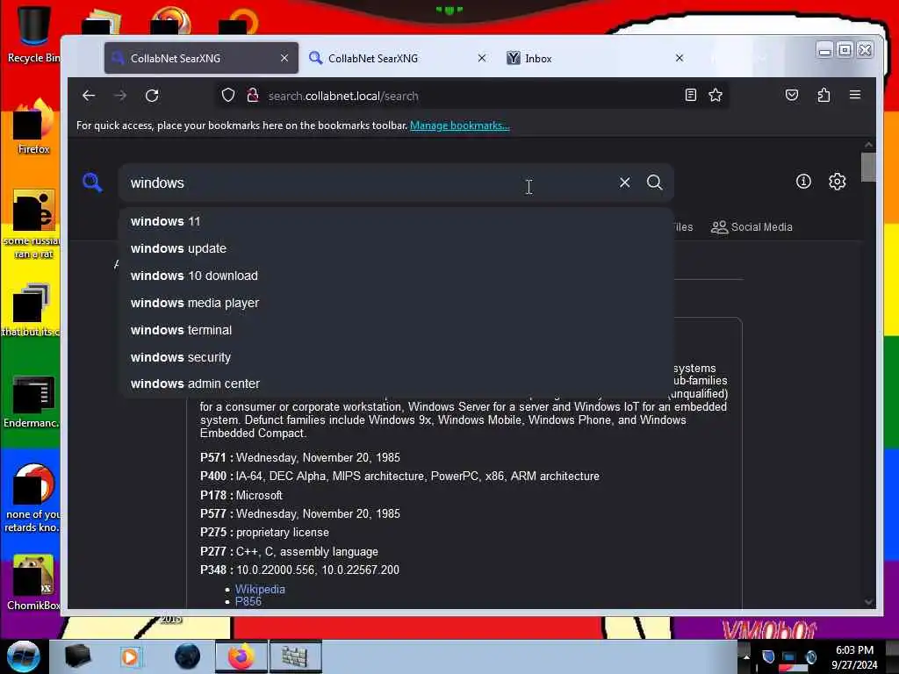Image resolution: width=899 pixels, height=674 pixels.
Task: Switch to first CollabNet SearXNG tab
Action: click(x=201, y=58)
